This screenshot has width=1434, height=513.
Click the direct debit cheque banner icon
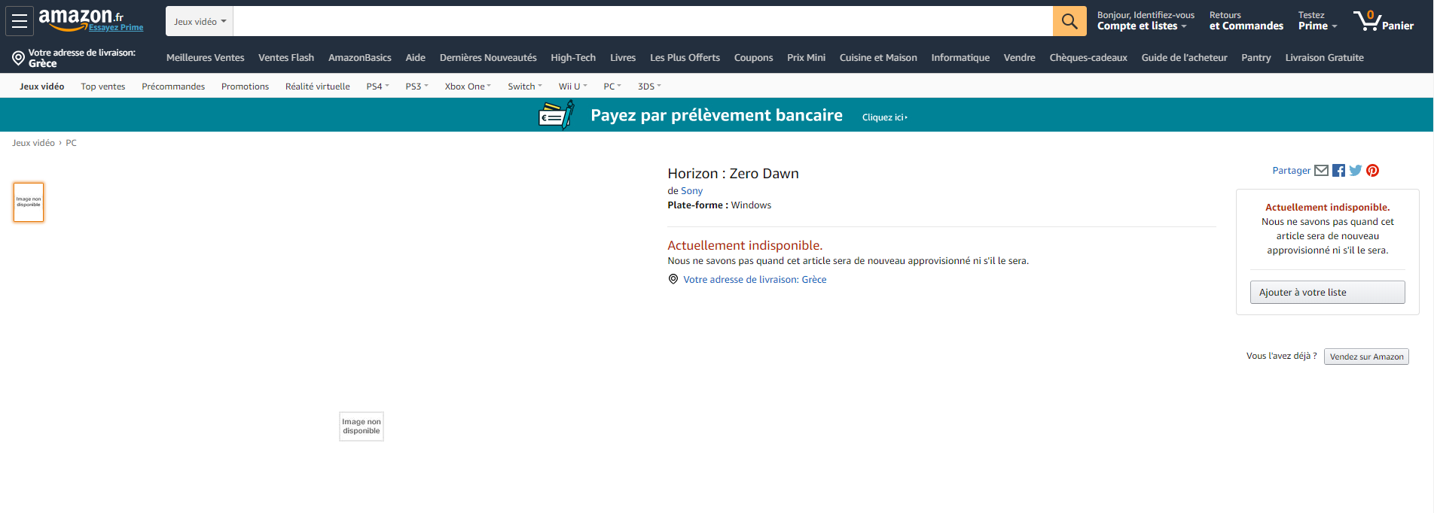click(x=557, y=115)
